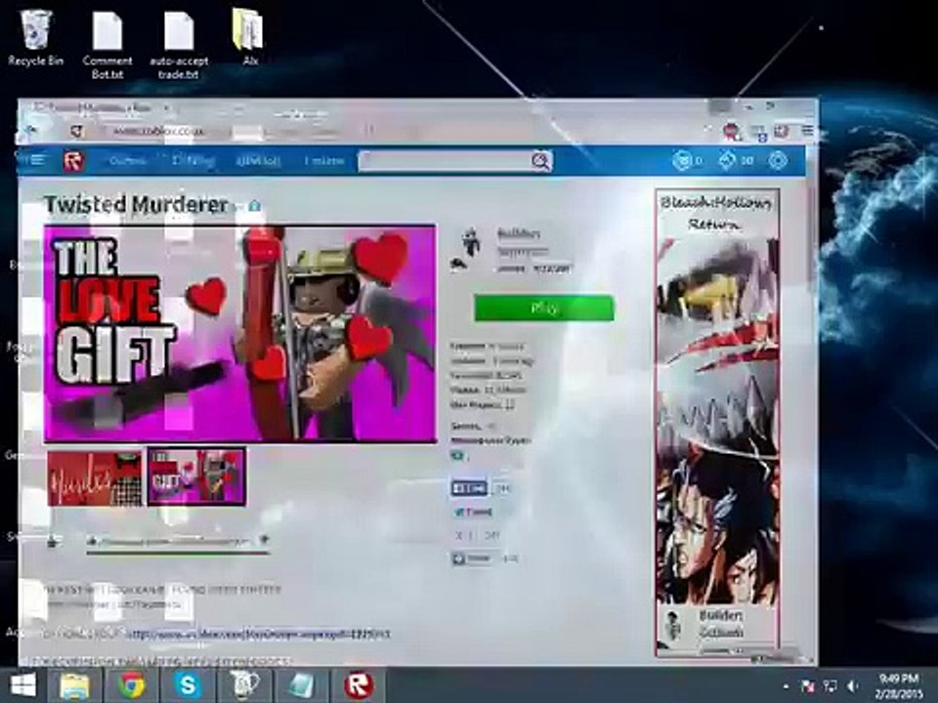Click the browser back arrow
This screenshot has width=938, height=703.
31,130
